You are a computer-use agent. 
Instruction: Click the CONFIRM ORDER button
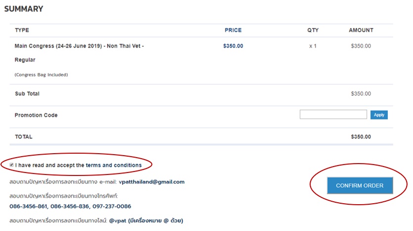(360, 185)
